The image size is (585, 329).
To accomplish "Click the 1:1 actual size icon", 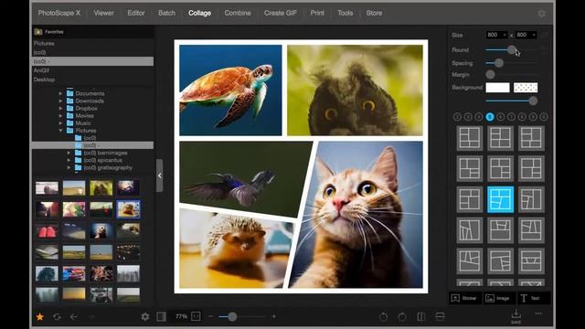I will point(196,316).
